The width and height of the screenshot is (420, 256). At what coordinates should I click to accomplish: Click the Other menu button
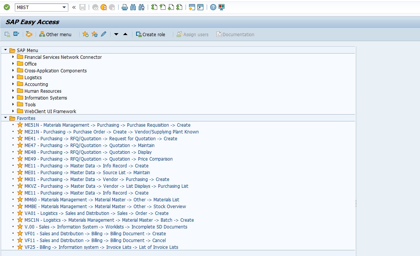pyautogui.click(x=55, y=34)
